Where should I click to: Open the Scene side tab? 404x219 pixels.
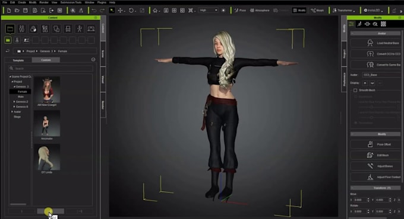(x=103, y=54)
